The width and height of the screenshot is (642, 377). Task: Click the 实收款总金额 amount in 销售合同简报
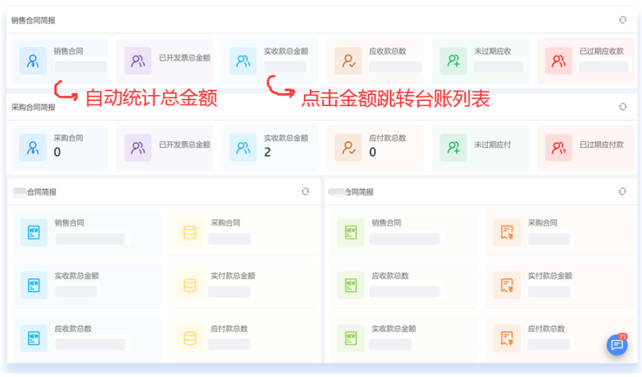(x=285, y=66)
